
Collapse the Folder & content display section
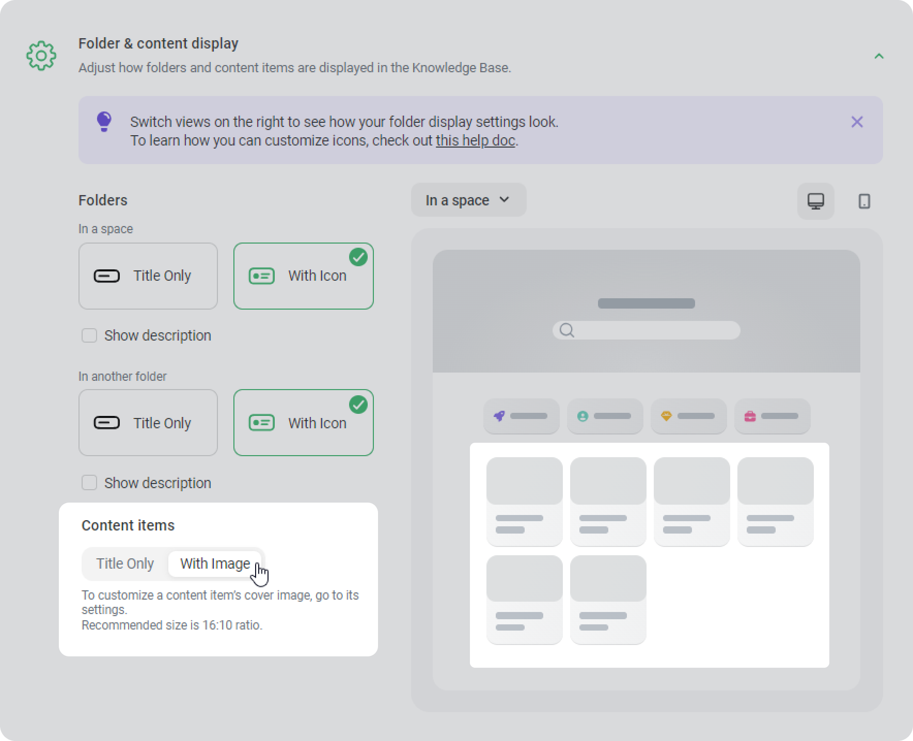tap(879, 56)
